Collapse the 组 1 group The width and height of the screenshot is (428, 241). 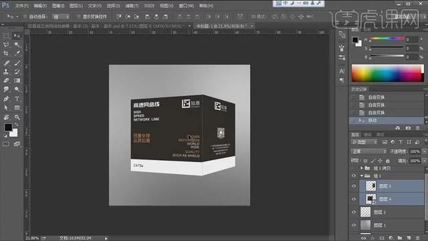tap(362, 176)
